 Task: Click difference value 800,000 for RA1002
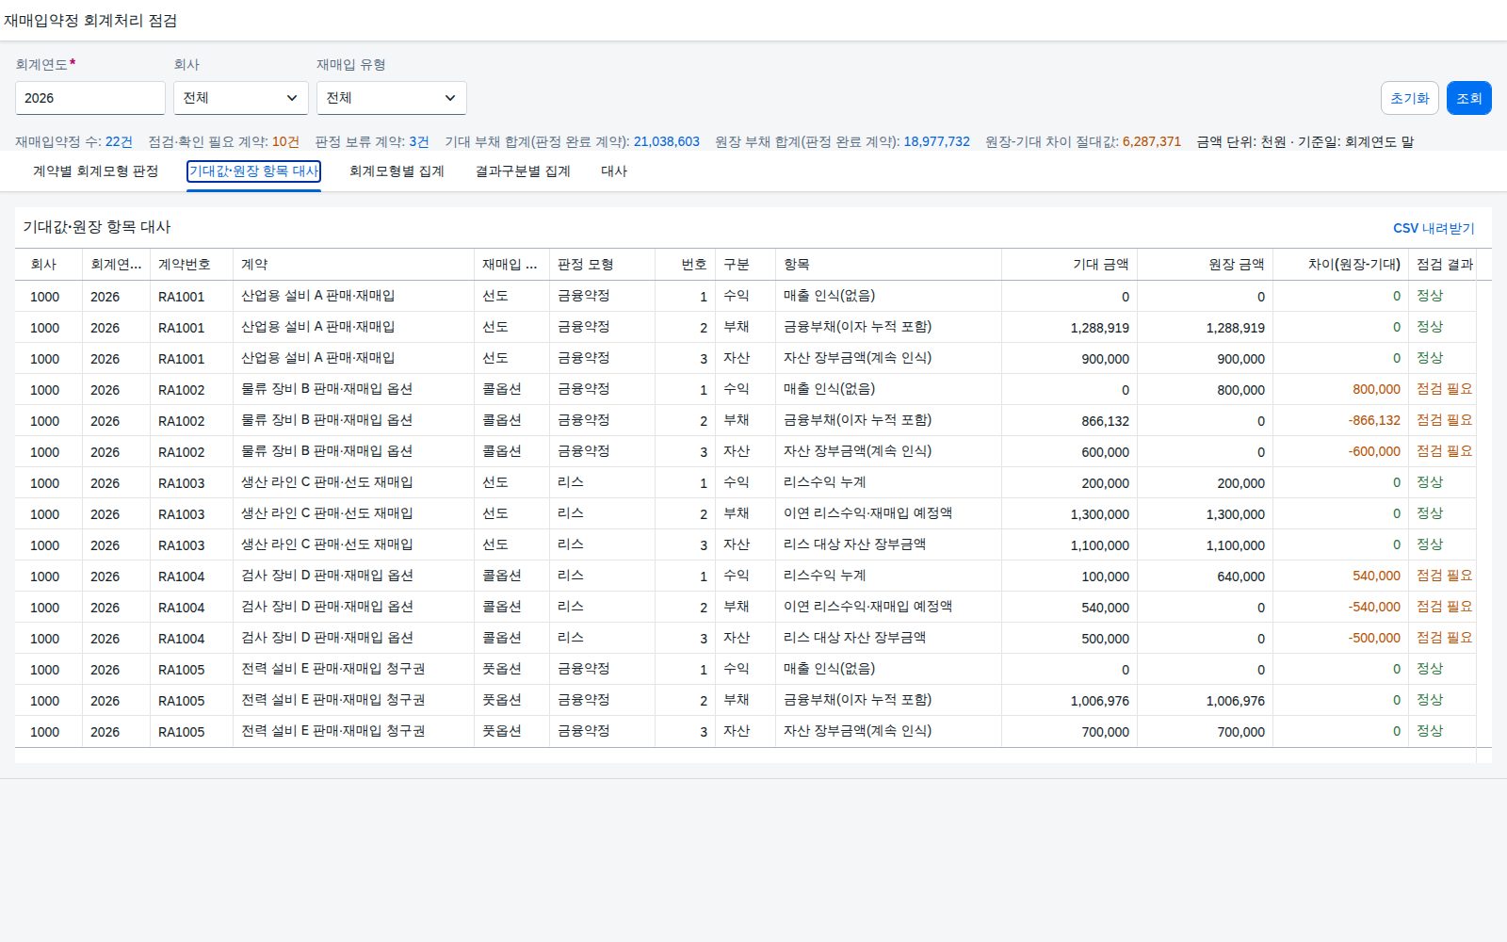point(1376,390)
